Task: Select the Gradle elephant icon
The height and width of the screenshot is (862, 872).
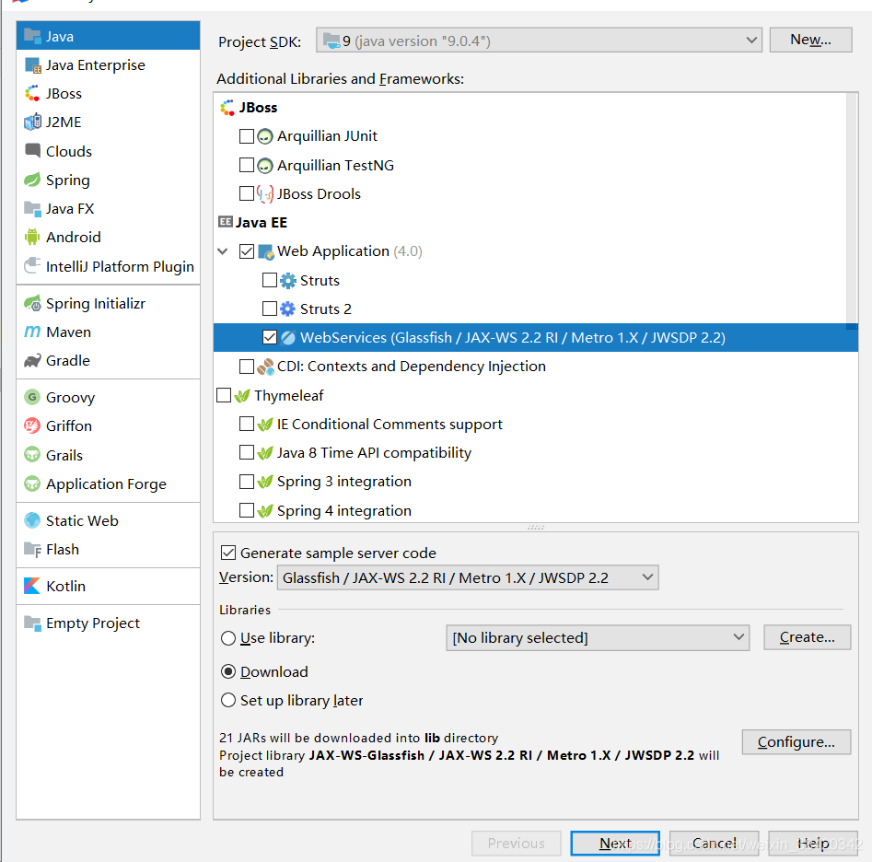Action: [32, 360]
